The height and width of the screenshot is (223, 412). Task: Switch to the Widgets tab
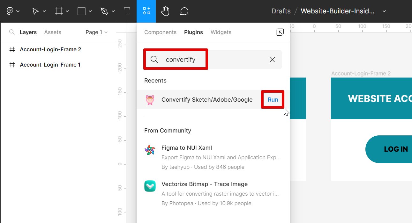tap(221, 32)
